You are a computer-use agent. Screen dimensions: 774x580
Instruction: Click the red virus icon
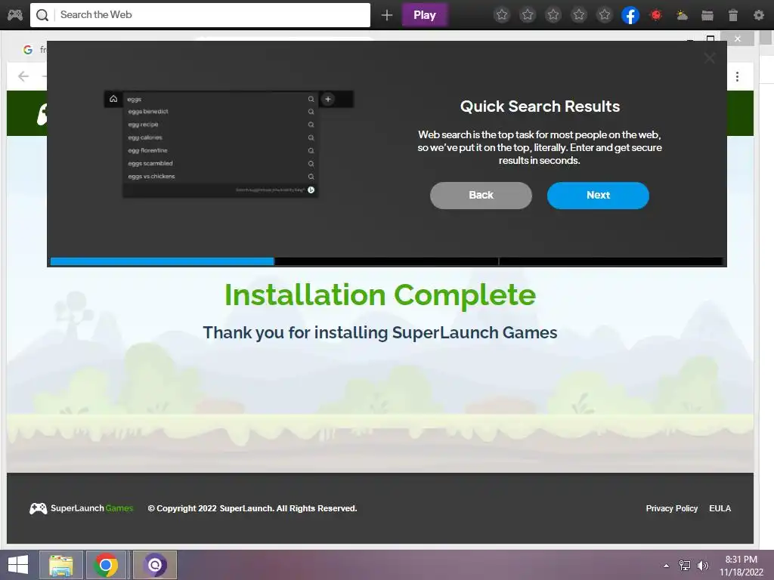pyautogui.click(x=656, y=15)
